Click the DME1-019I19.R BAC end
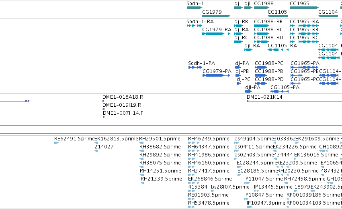342x209 pixels. click(104, 109)
